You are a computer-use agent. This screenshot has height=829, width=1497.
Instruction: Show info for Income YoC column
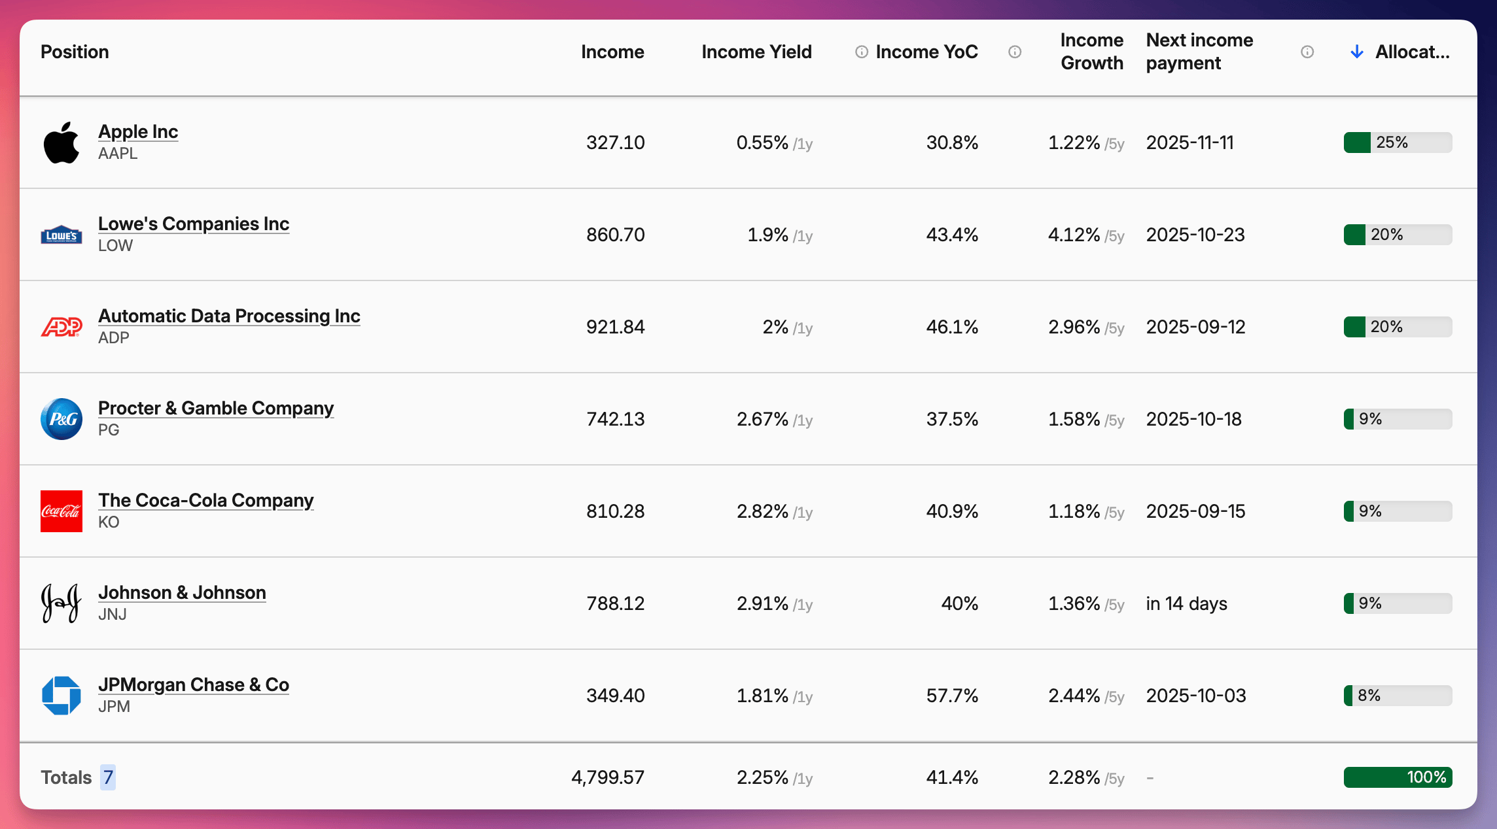pyautogui.click(x=862, y=52)
